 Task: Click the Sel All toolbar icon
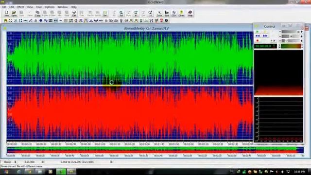coord(98,14)
